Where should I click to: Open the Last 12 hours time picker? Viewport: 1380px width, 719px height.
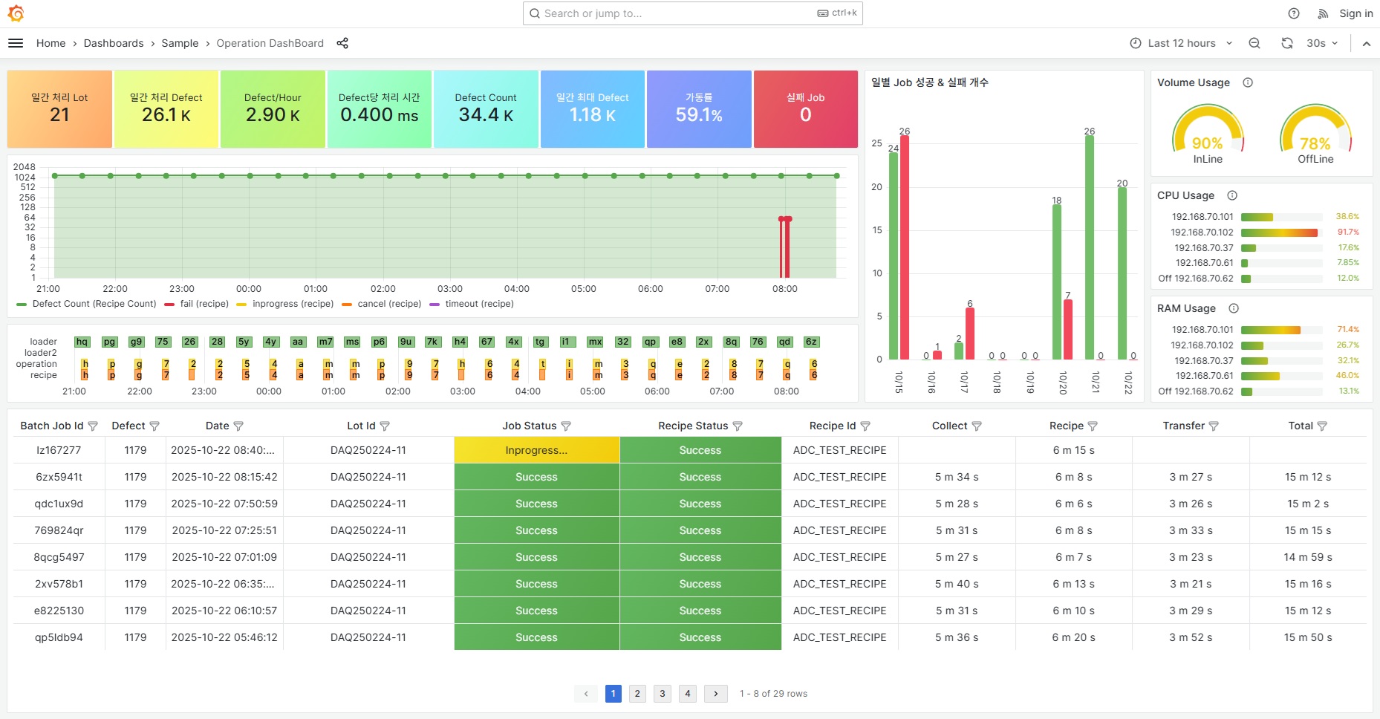pyautogui.click(x=1181, y=43)
